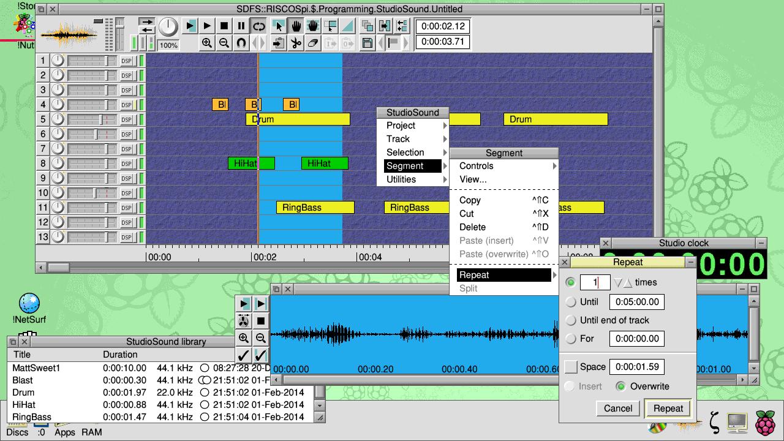Select the plain hand move tool
The width and height of the screenshot is (784, 441).
pos(296,26)
